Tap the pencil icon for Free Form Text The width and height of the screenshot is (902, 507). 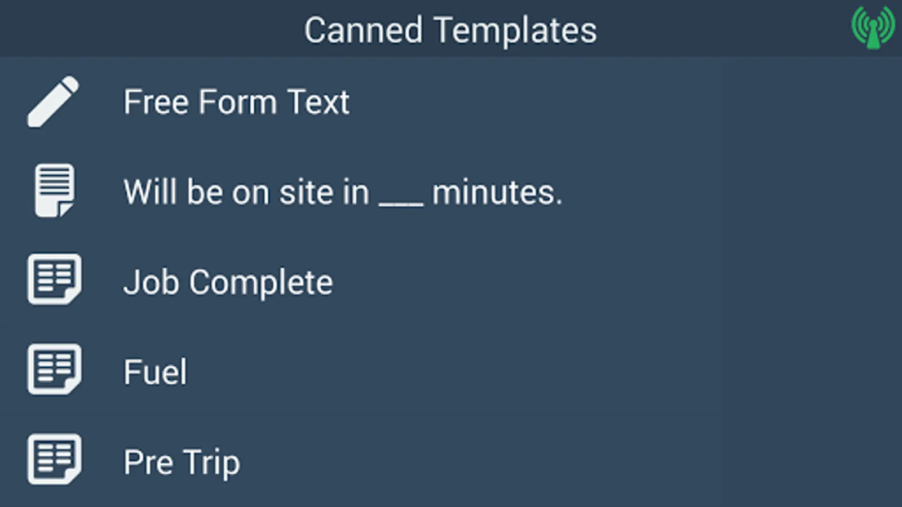click(x=53, y=102)
